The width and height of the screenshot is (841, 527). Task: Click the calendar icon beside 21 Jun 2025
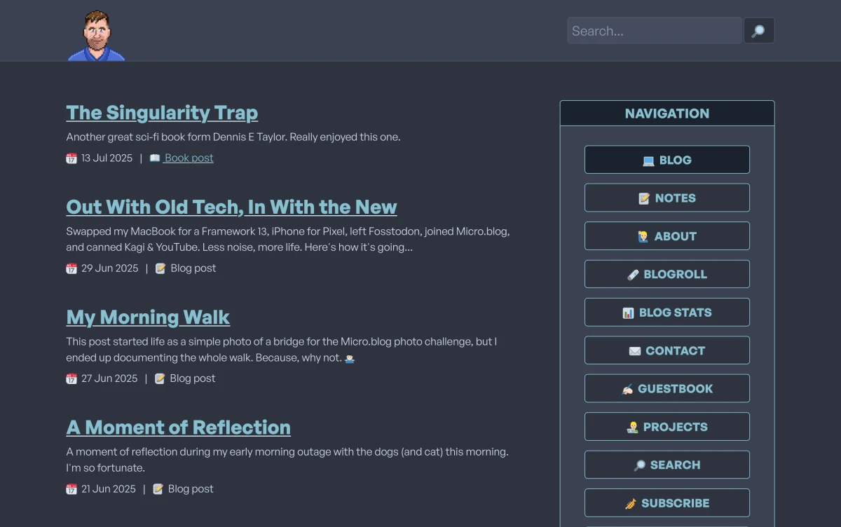(x=71, y=489)
